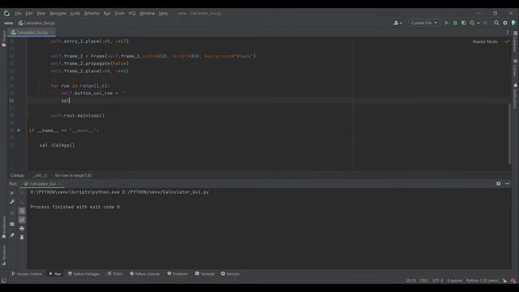Start the Debug bug icon in toolbar

click(455, 23)
